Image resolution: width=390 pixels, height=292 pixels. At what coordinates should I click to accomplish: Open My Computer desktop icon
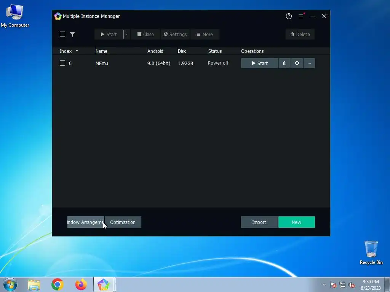pyautogui.click(x=15, y=15)
